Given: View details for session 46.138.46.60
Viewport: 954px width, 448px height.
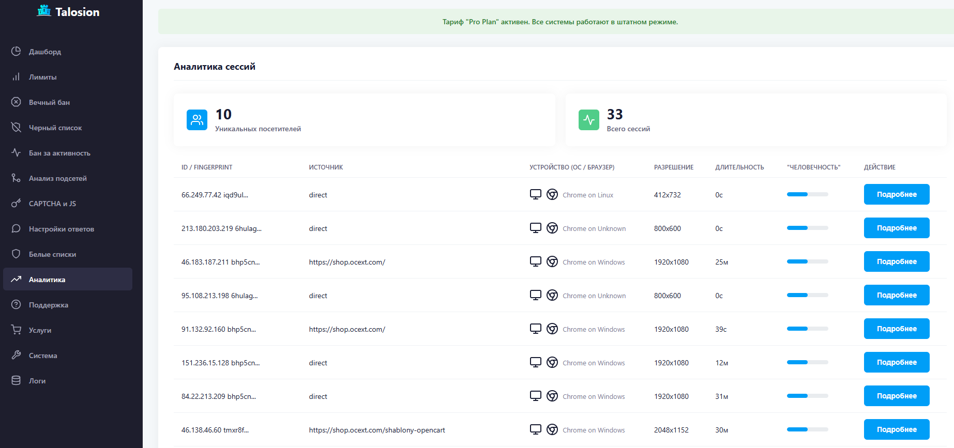Looking at the screenshot, I should pyautogui.click(x=896, y=429).
